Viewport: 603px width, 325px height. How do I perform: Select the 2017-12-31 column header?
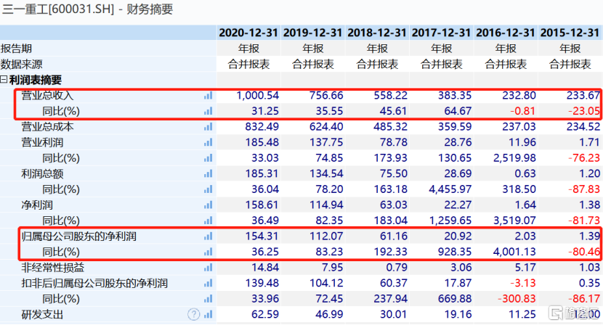441,33
